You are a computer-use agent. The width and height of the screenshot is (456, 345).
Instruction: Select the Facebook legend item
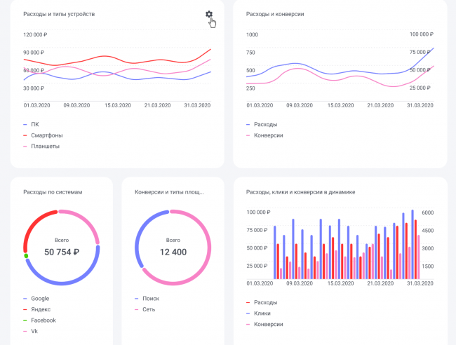point(43,320)
